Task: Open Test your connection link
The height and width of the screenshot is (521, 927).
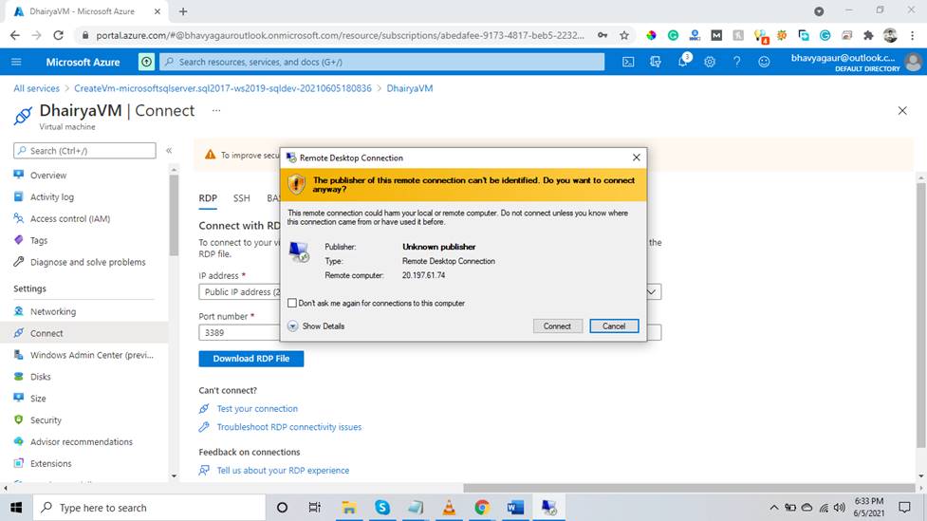Action: tap(257, 409)
